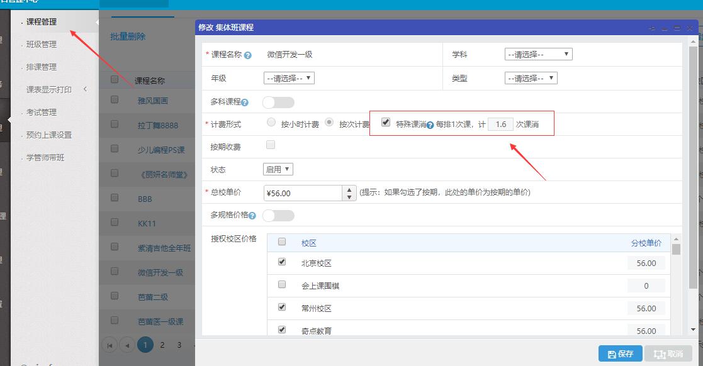Toggle the 多规格价格 switch
This screenshot has width=703, height=366.
click(278, 216)
